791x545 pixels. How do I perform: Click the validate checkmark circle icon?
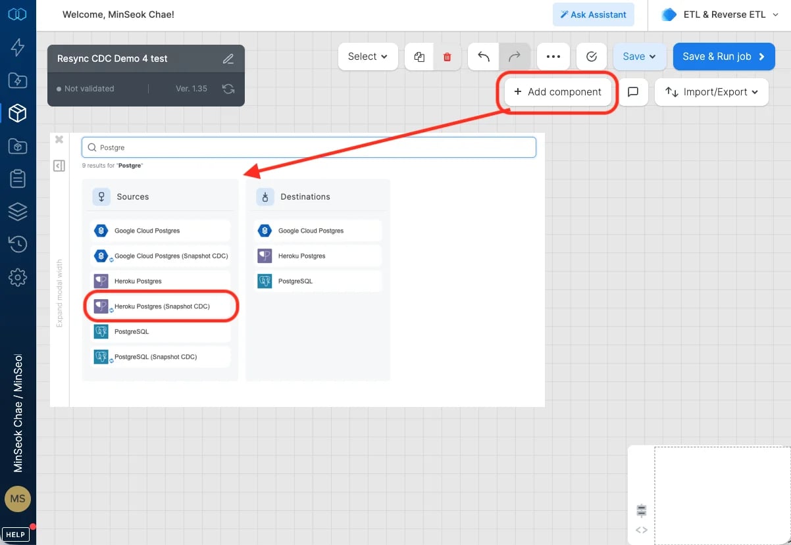pyautogui.click(x=592, y=57)
